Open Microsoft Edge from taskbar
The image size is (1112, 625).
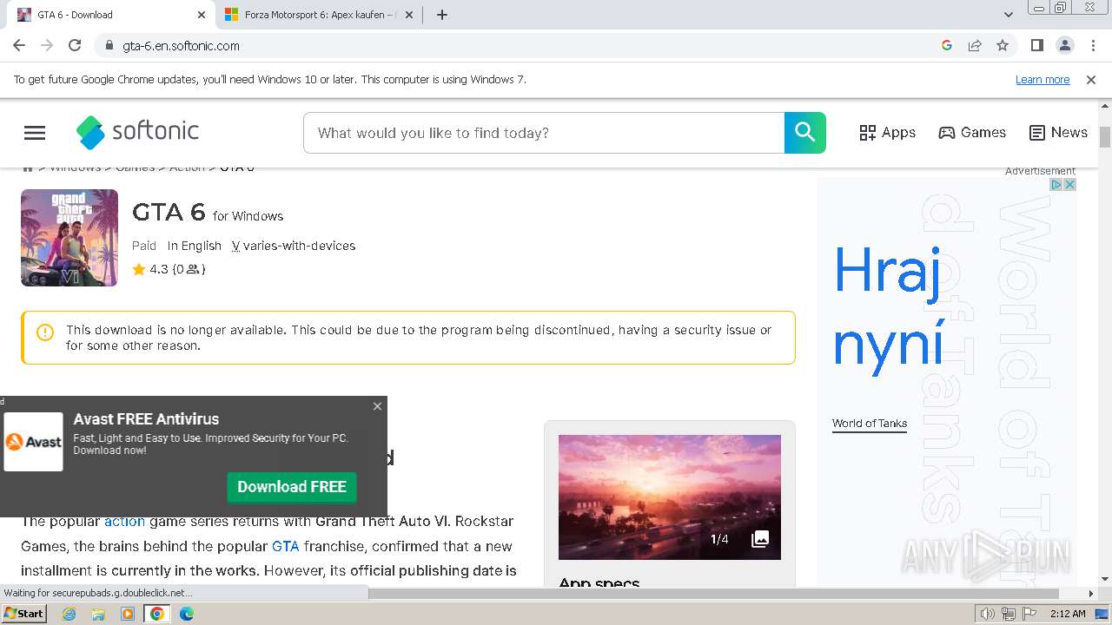[187, 614]
